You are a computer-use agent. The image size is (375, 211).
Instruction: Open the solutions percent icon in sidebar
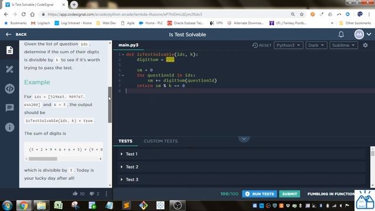(9, 69)
